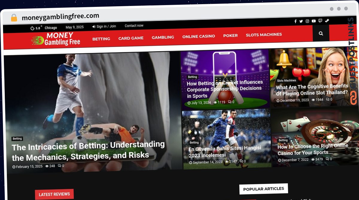Image resolution: width=359 pixels, height=200 pixels.
Task: Click the 'December 19, 2023' date
Action: coord(295,101)
